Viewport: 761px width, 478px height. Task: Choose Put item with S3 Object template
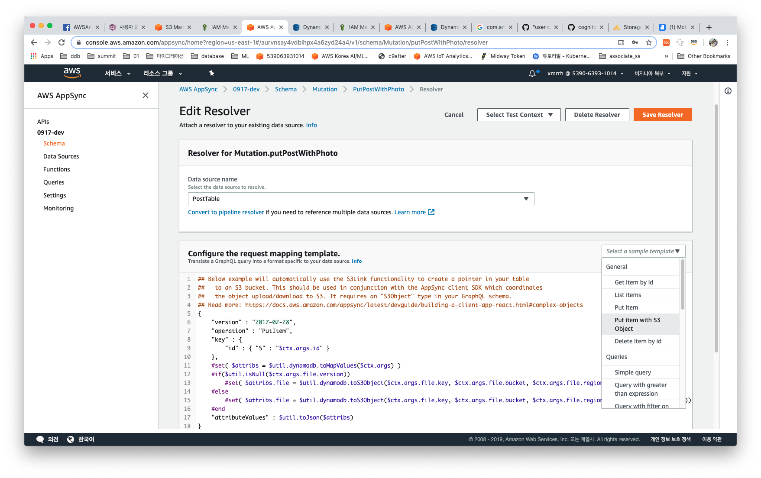click(640, 324)
